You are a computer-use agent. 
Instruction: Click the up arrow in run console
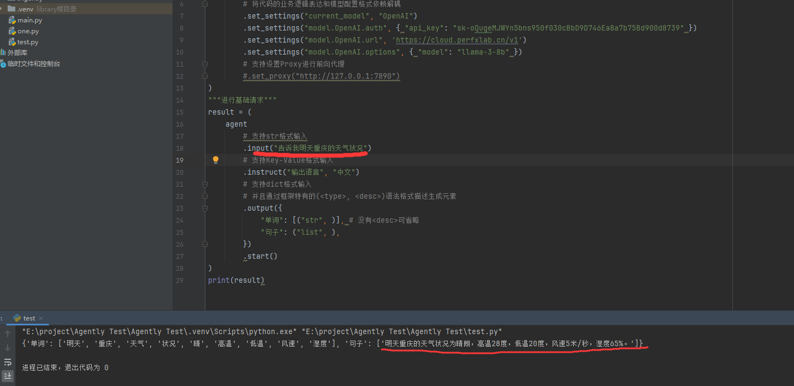point(8,333)
